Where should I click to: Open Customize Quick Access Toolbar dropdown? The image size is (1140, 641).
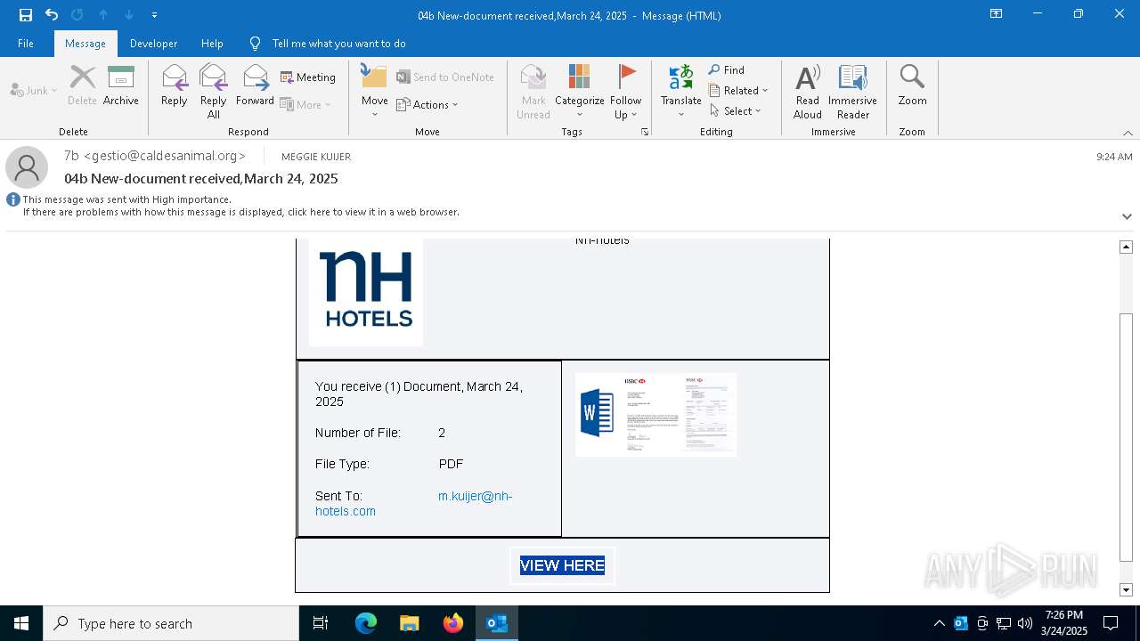(154, 15)
